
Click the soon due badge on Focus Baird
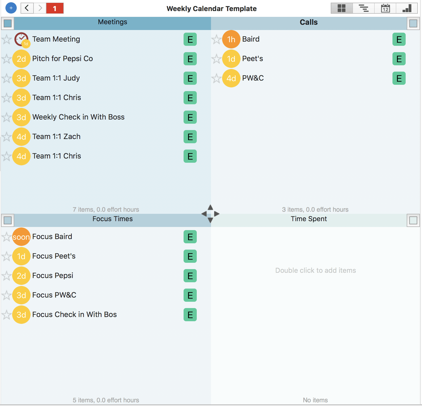tap(21, 237)
